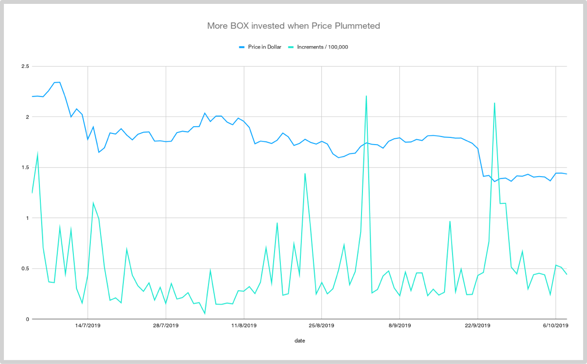Select the 11/8/2019 x-axis date label
This screenshot has width=587, height=364.
coord(244,326)
